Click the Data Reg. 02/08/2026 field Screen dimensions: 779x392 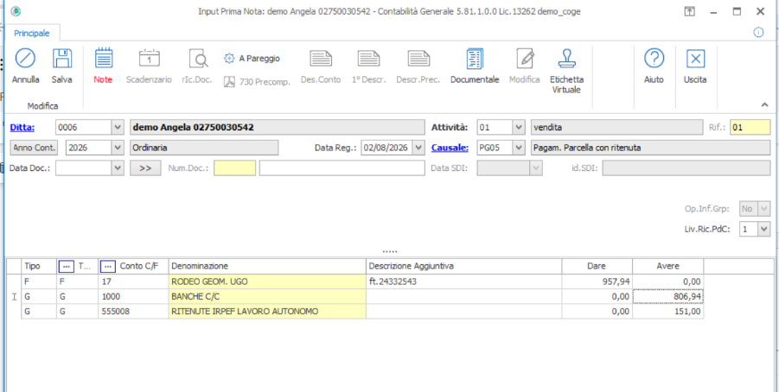click(x=387, y=148)
